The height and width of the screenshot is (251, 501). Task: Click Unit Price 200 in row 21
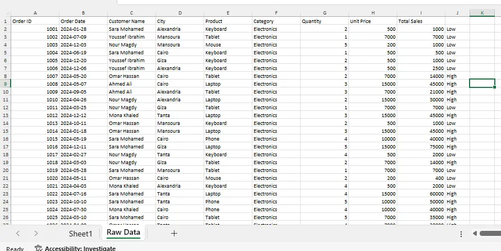pyautogui.click(x=373, y=178)
